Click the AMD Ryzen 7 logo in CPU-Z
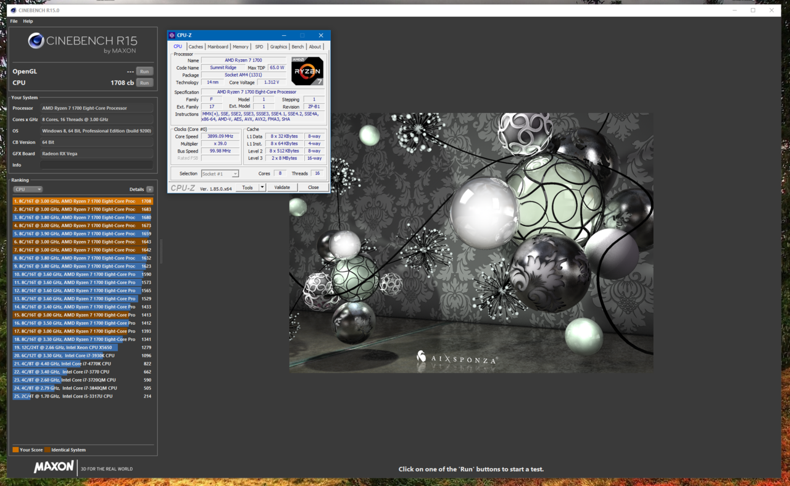 (307, 71)
